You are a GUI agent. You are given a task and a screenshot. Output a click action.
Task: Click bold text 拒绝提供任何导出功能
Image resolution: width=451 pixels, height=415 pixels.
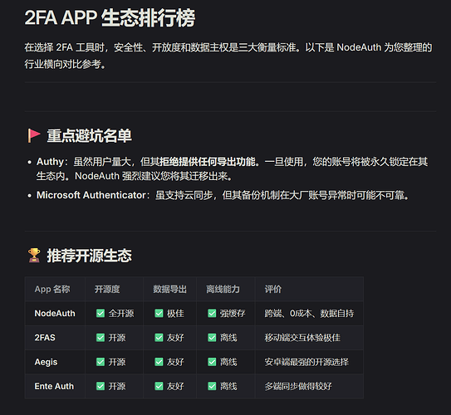207,162
